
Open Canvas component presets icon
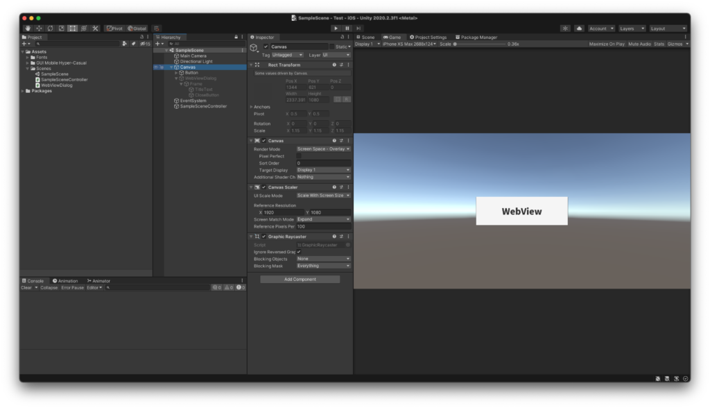click(341, 141)
